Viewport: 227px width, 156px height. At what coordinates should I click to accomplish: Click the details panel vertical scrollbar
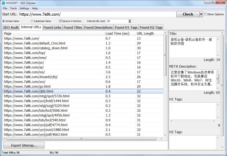[x=222, y=85]
